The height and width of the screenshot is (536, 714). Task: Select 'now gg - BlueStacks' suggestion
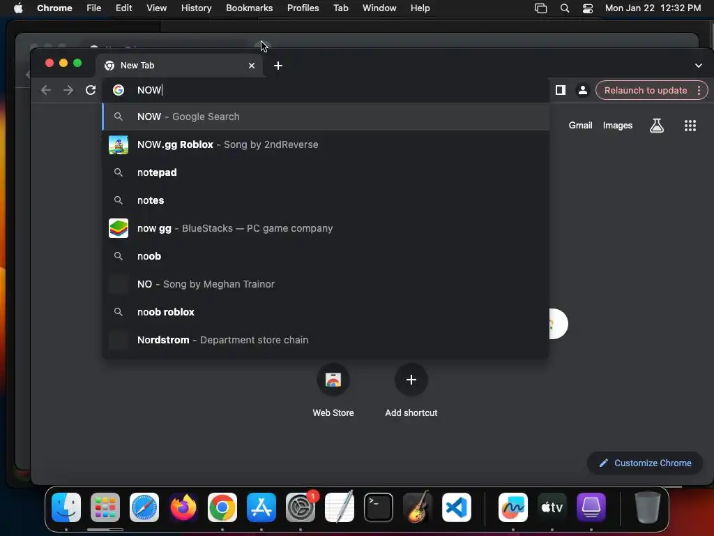coord(326,228)
